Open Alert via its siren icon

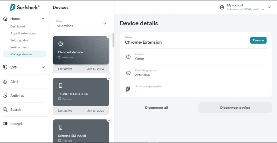tap(5, 81)
